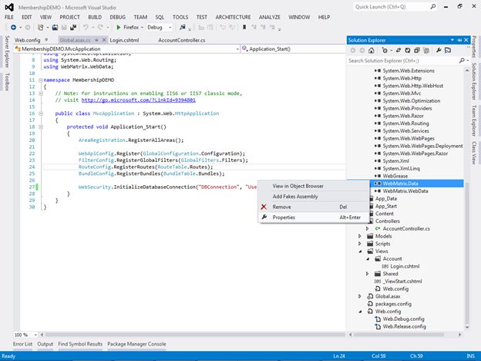Collapse the Views folder node
The image size is (481, 361).
(360, 251)
